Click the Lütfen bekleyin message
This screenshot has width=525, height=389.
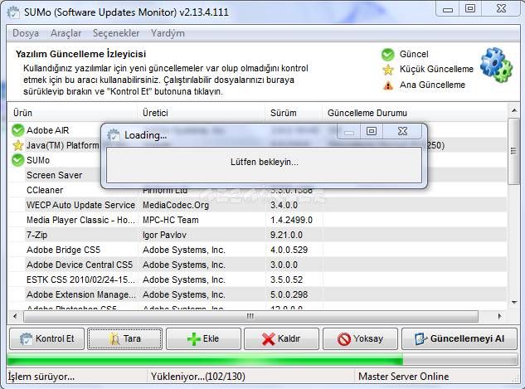[x=265, y=162]
